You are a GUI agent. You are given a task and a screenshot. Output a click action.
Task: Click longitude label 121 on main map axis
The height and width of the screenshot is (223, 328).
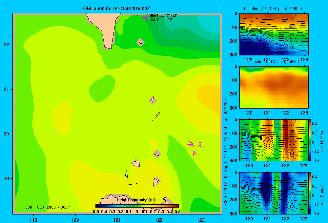pos(117,220)
